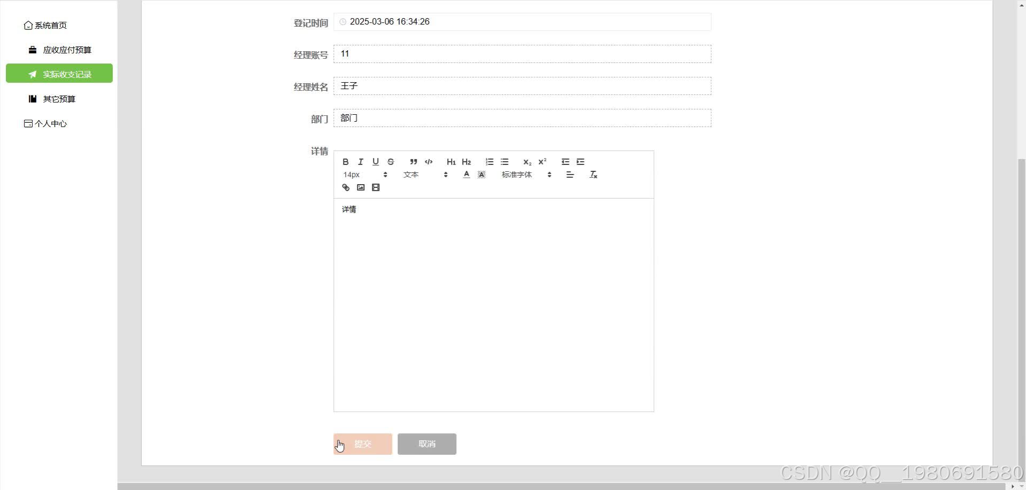Apply superscript formatting to text
The width and height of the screenshot is (1026, 490).
542,162
